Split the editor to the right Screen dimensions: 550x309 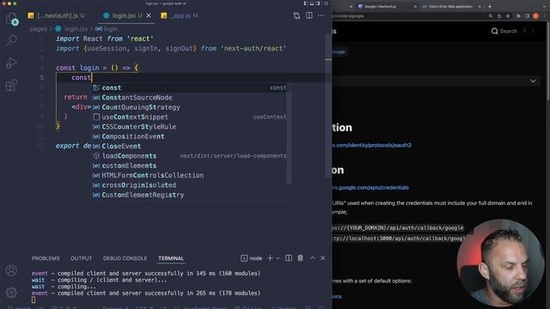(x=309, y=15)
